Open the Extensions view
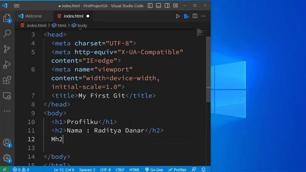Viewport: 306px width, 172px height. click(7, 80)
